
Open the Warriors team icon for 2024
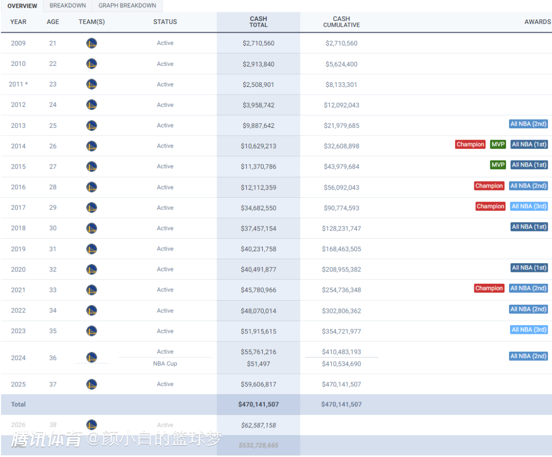click(91, 358)
